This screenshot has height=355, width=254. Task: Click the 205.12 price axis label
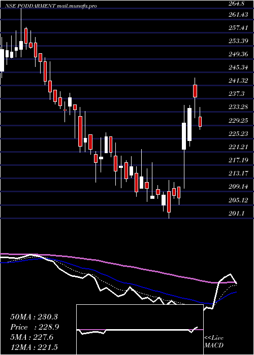pos(239,200)
